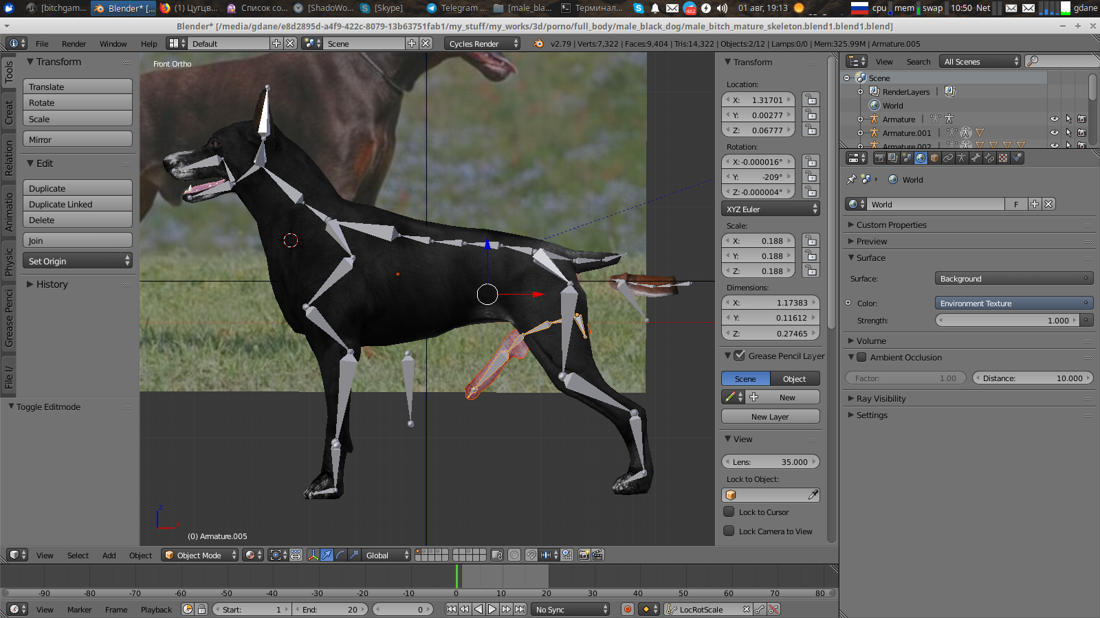Click the timeline record button
1100x618 pixels.
tap(627, 609)
